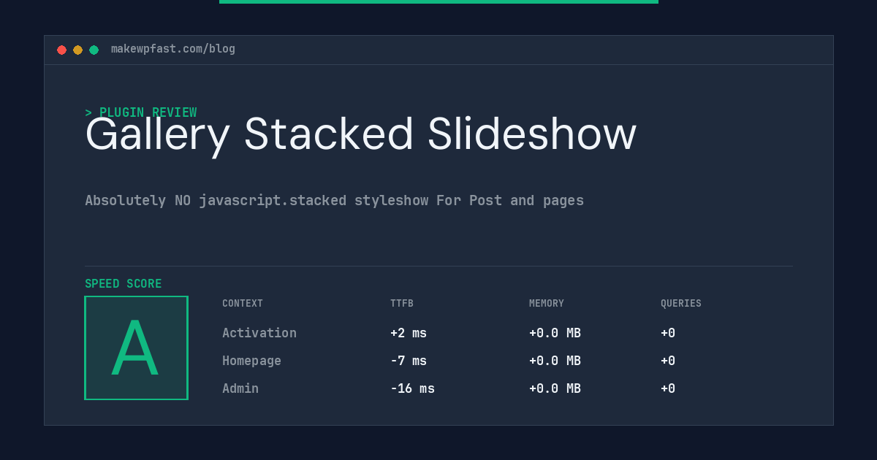The image size is (877, 460).
Task: Click the QUERIES column header
Action: (x=681, y=303)
